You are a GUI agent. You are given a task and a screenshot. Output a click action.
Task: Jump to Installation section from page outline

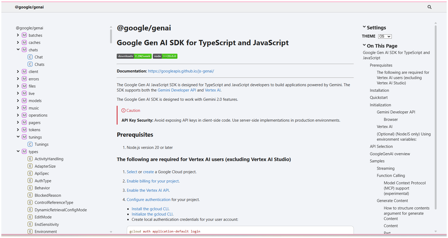click(x=380, y=90)
